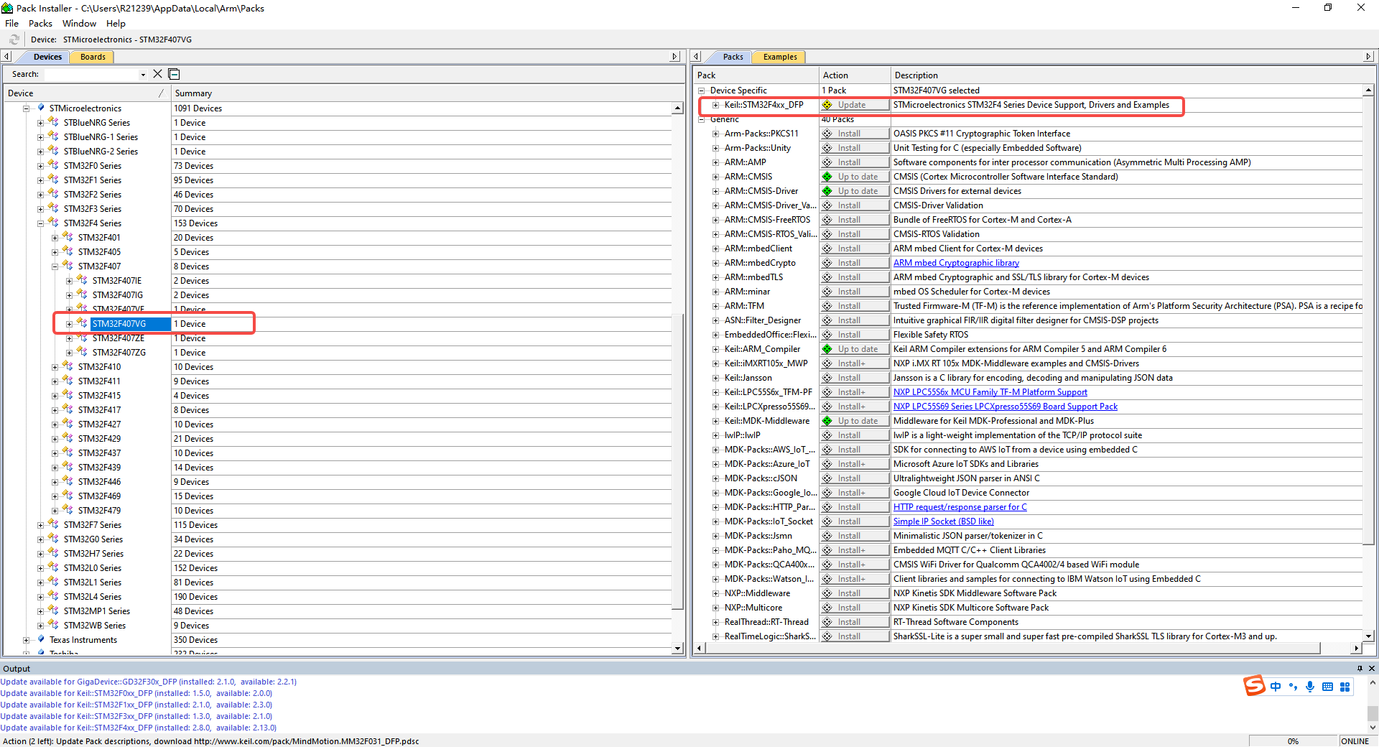This screenshot has height=747, width=1379.
Task: Click the collapse-all tree icon beside search
Action: 174,74
